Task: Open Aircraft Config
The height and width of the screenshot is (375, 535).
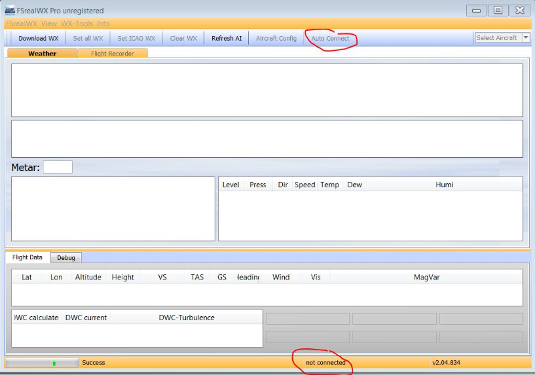Action: pos(276,38)
